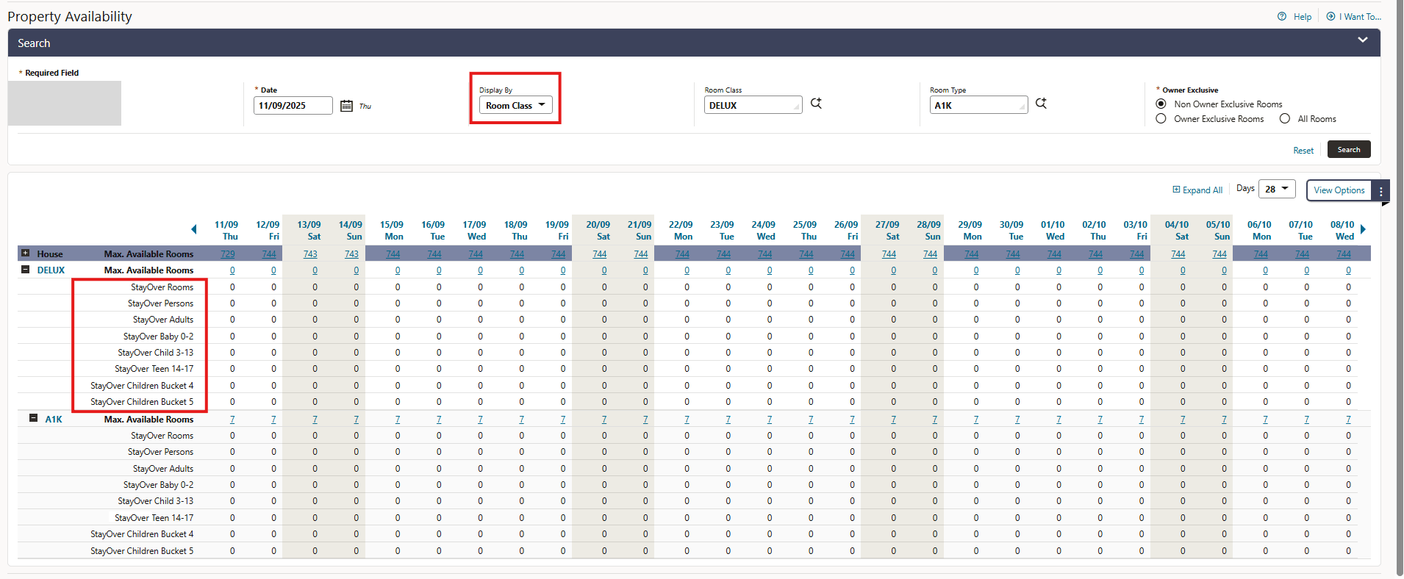Open the Room Type search lookup icon
The width and height of the screenshot is (1404, 579).
point(1041,104)
